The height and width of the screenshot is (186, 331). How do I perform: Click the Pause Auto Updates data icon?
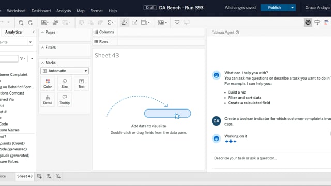[x=31, y=22]
